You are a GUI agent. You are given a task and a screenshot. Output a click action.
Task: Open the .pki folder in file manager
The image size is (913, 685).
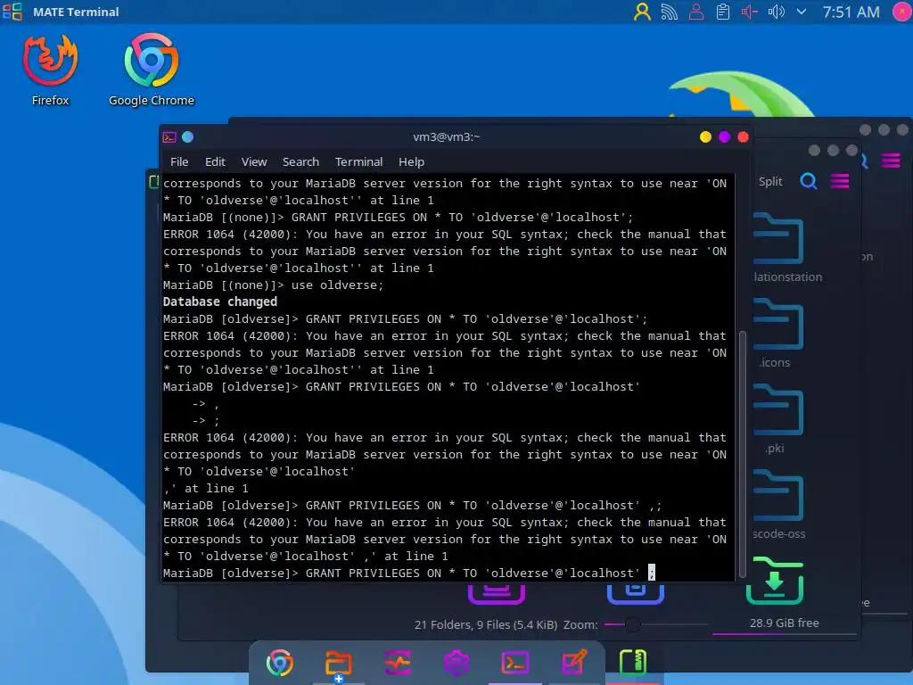pyautogui.click(x=777, y=419)
